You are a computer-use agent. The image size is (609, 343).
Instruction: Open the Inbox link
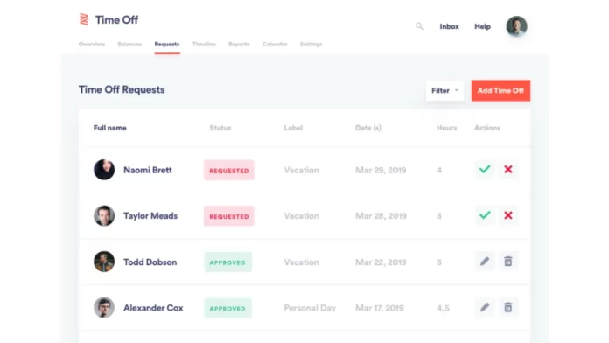click(x=450, y=26)
